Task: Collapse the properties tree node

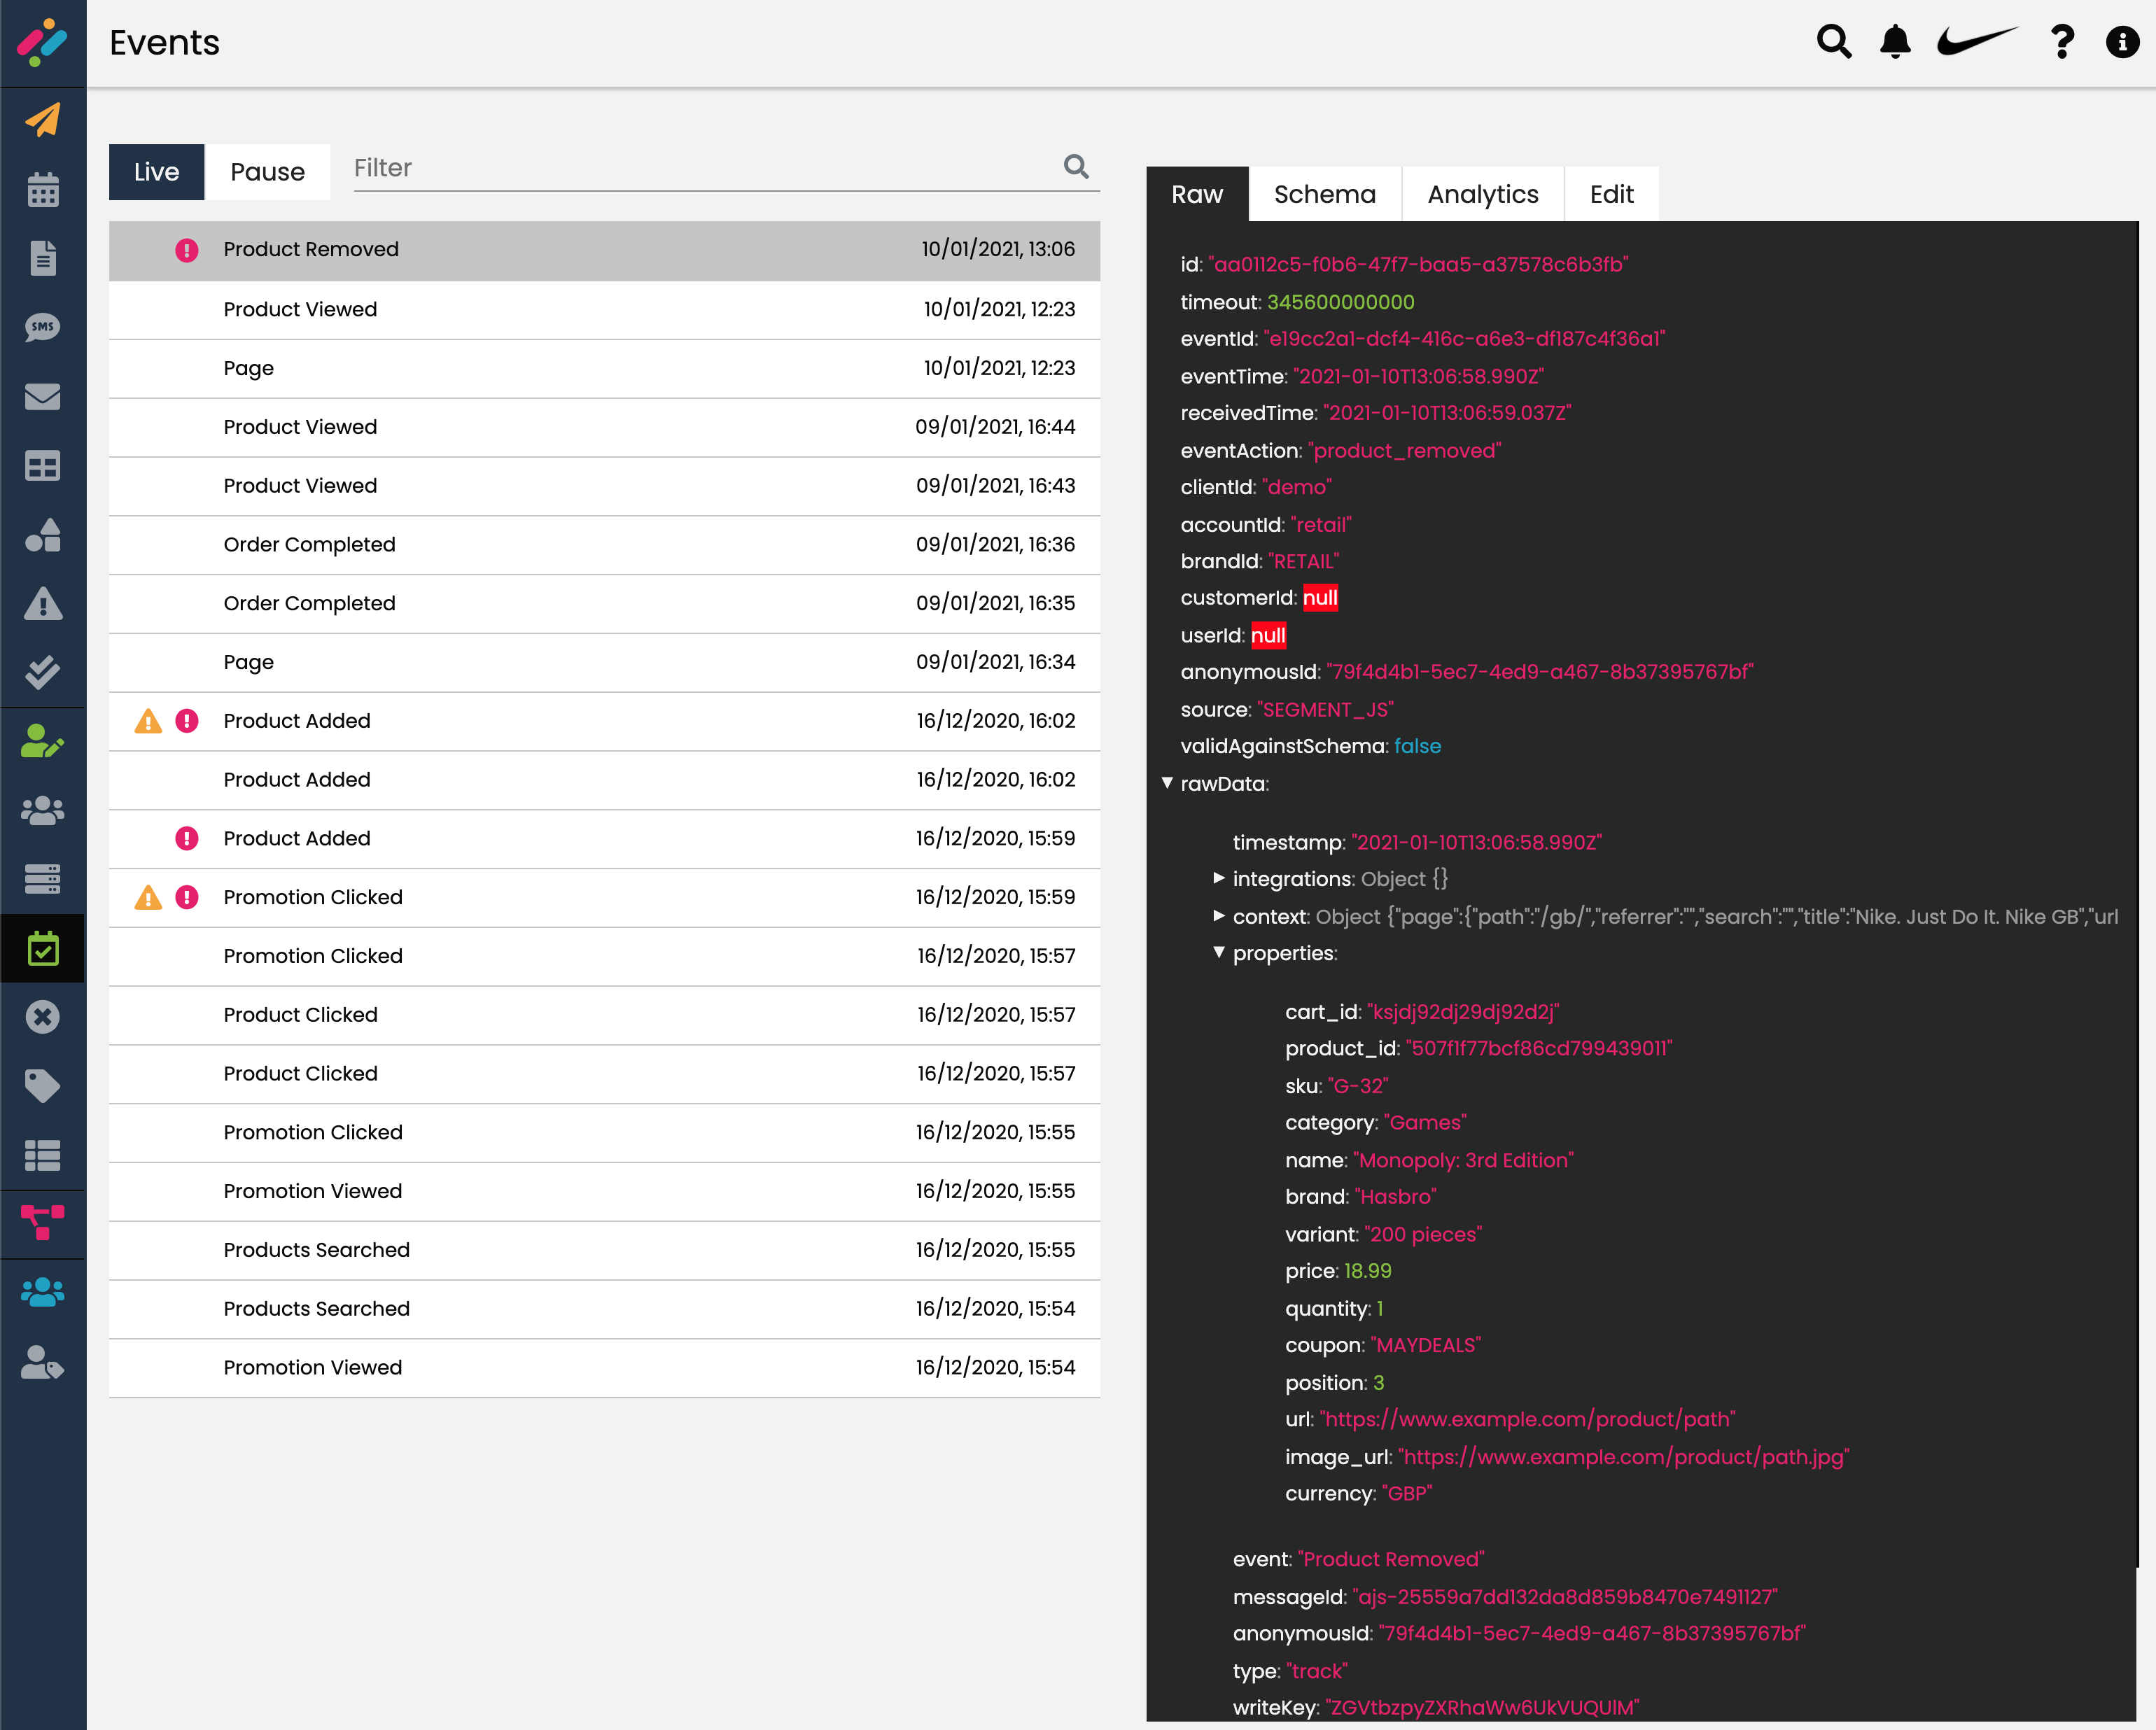Action: click(1219, 952)
